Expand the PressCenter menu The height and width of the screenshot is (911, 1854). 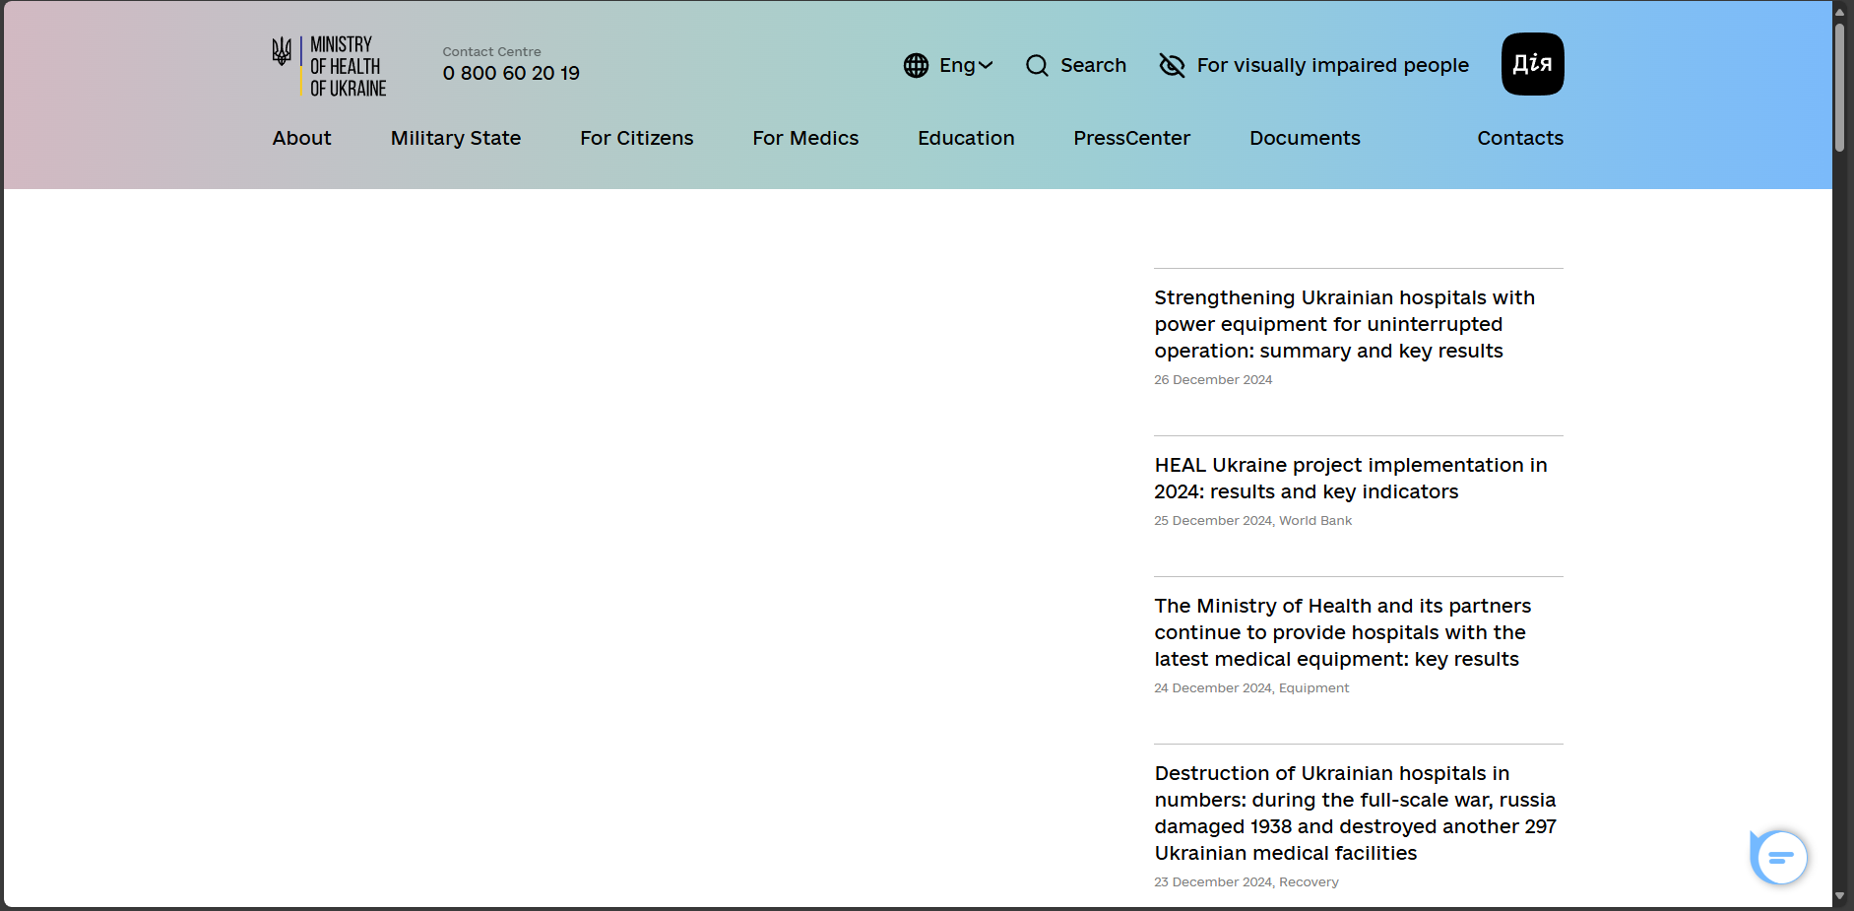(x=1131, y=138)
